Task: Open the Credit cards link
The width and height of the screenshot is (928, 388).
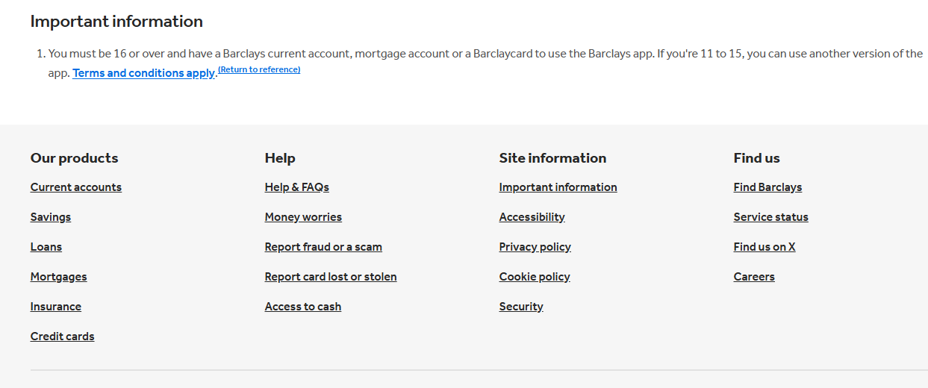Action: [x=63, y=337]
